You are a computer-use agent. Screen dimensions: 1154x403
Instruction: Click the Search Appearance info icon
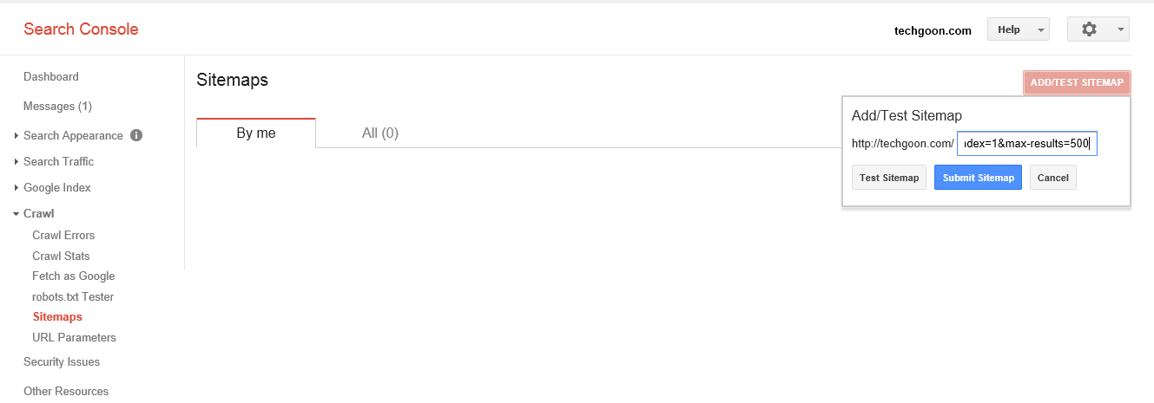[x=136, y=135]
